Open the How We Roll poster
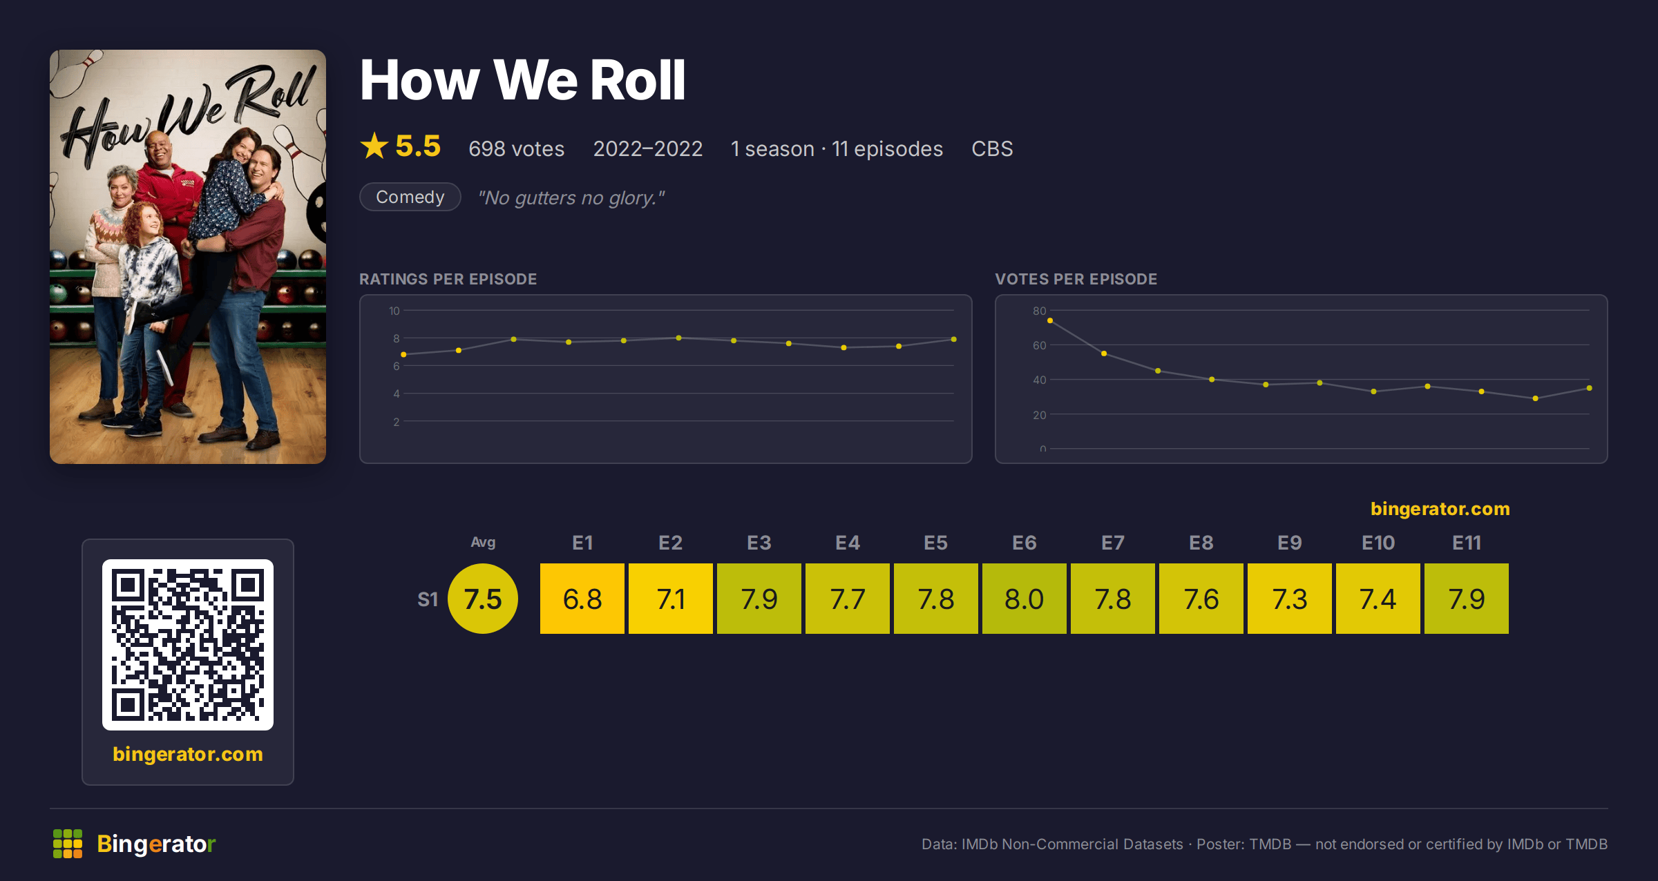 click(x=188, y=257)
